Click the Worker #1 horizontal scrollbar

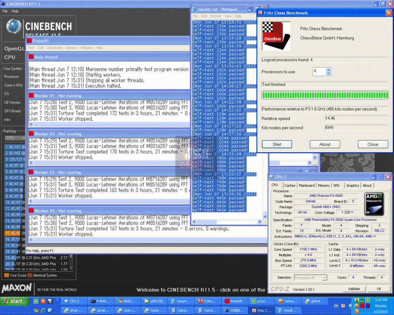pos(109,124)
